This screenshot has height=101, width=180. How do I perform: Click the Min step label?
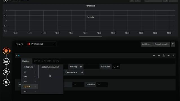point(73,67)
